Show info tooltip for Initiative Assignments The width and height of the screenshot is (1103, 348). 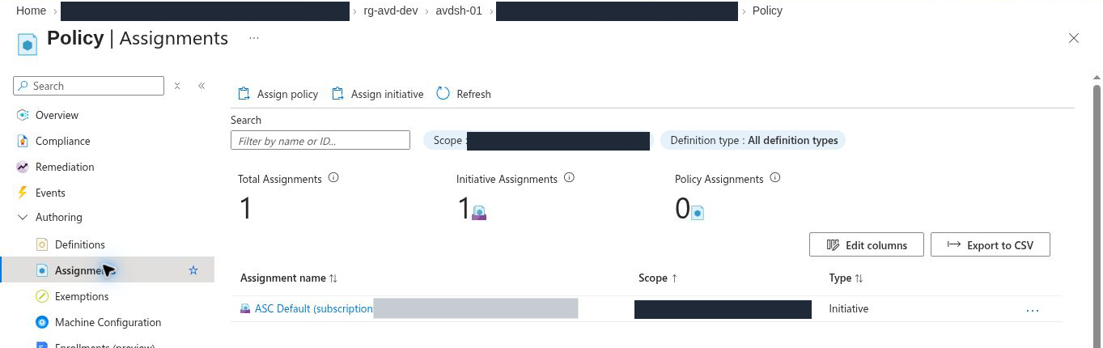coord(569,178)
